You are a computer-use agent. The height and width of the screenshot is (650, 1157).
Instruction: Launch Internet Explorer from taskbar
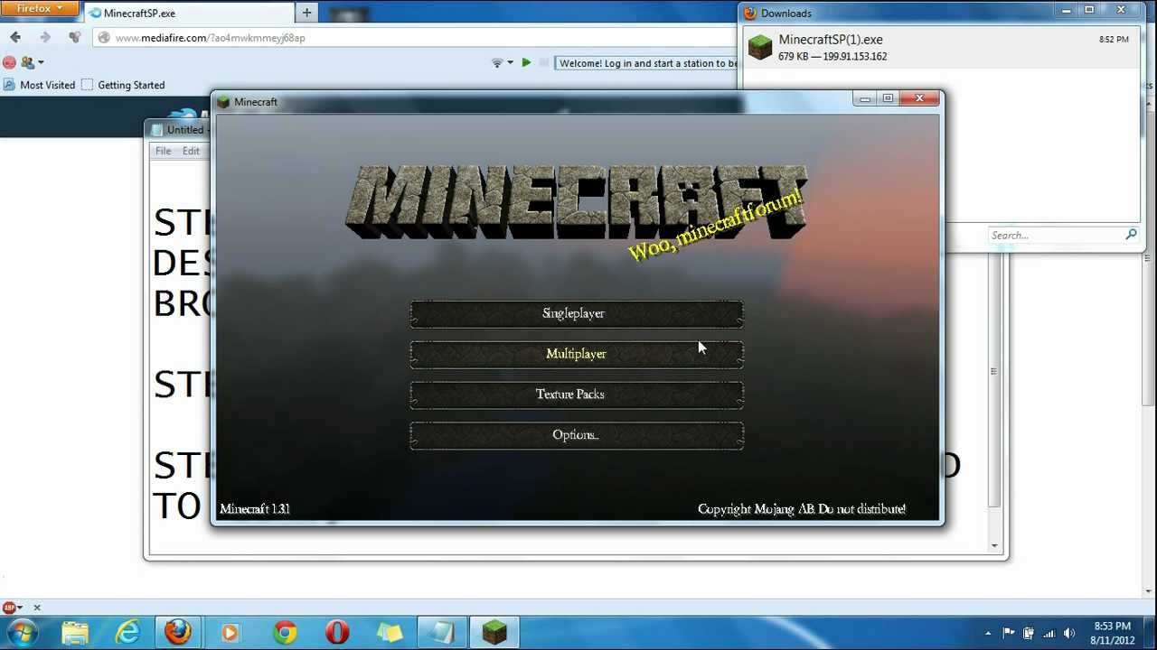pos(127,633)
